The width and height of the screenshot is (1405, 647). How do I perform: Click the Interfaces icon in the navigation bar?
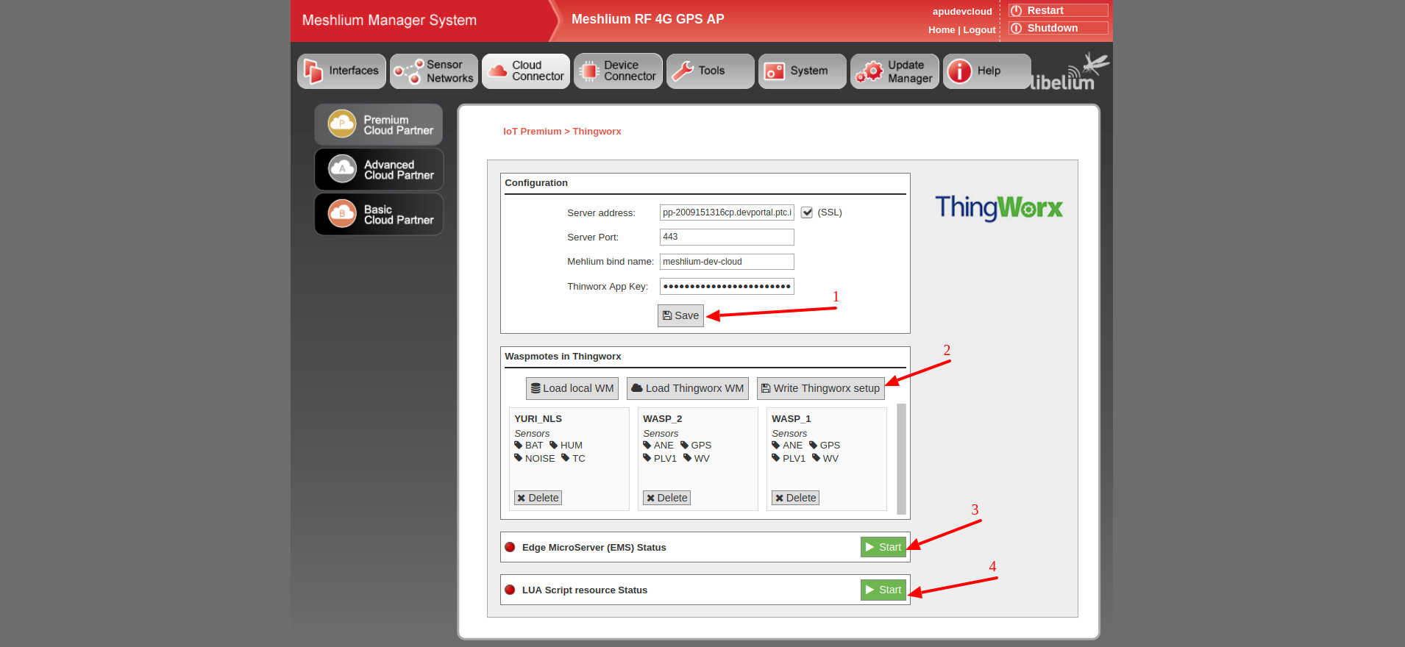pyautogui.click(x=313, y=71)
